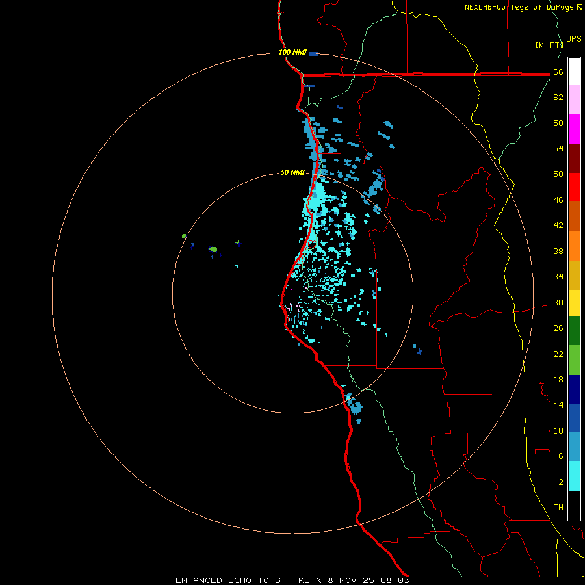Select the "54" legend value
The image size is (585, 585).
pyautogui.click(x=558, y=148)
